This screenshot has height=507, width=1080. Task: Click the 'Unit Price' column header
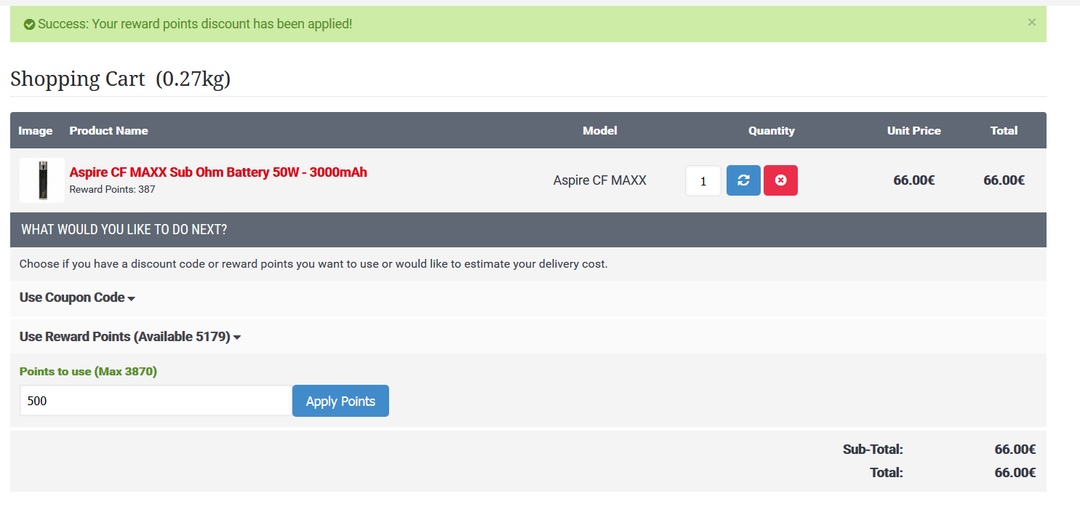point(914,131)
